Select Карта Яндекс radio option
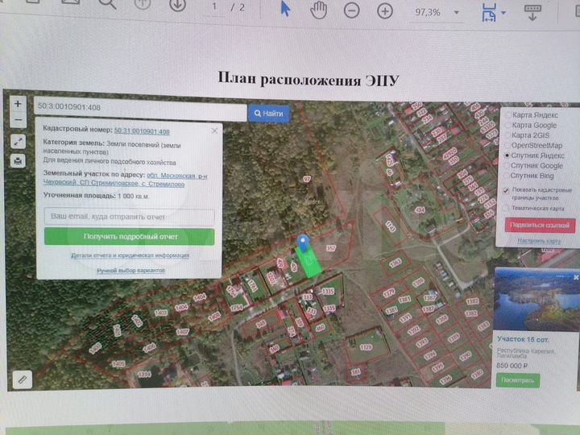The height and width of the screenshot is (435, 580). pyautogui.click(x=507, y=114)
